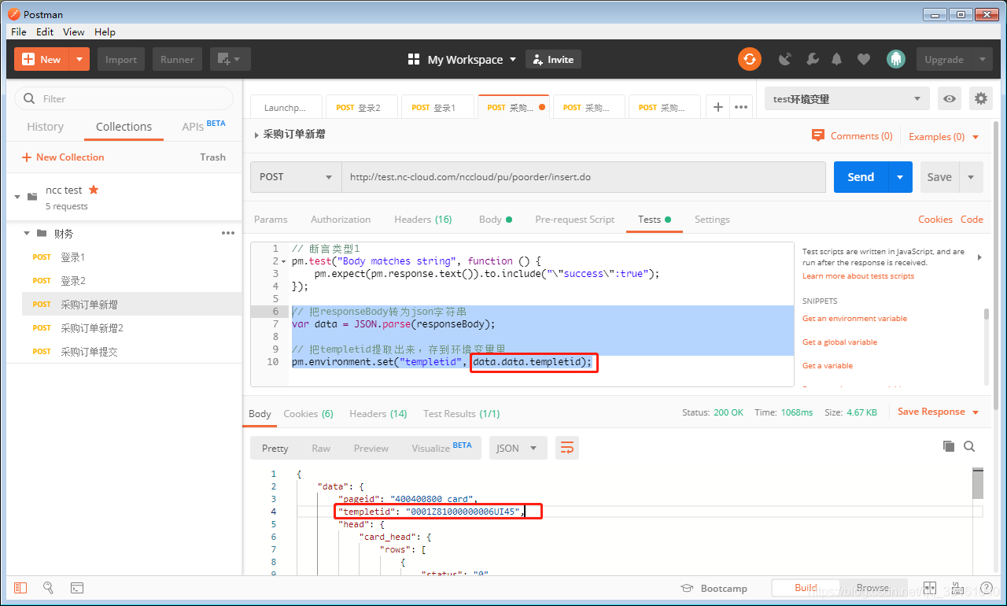Viewport: 1007px width, 606px height.
Task: Search the response body icon
Action: pyautogui.click(x=969, y=446)
